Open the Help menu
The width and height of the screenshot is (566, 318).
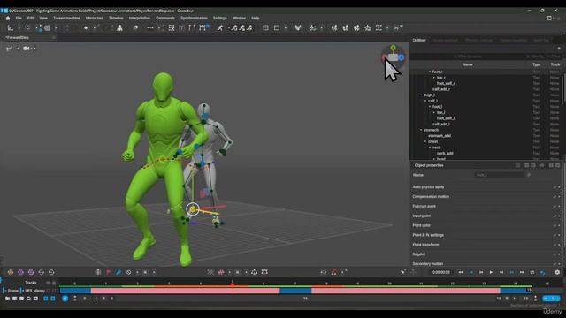(x=256, y=18)
